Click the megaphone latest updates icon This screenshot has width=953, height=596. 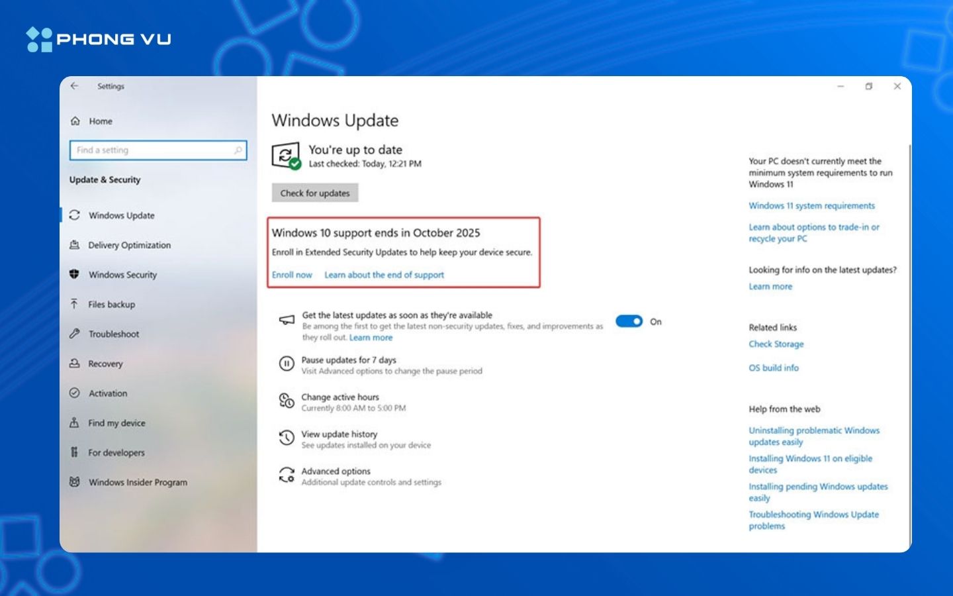(287, 321)
